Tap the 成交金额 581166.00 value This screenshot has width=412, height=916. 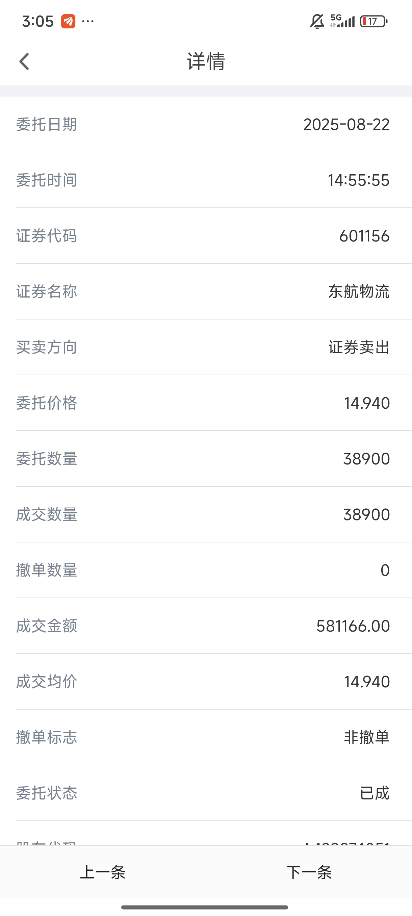click(353, 626)
